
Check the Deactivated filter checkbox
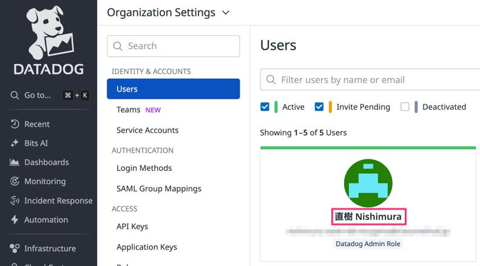[405, 107]
